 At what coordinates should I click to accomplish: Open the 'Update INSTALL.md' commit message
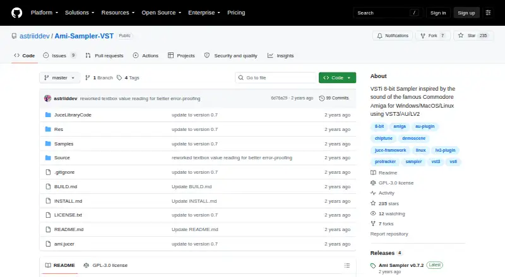point(194,201)
